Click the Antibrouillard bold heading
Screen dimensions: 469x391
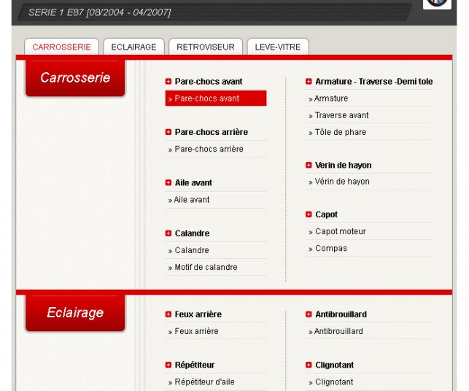coord(341,314)
